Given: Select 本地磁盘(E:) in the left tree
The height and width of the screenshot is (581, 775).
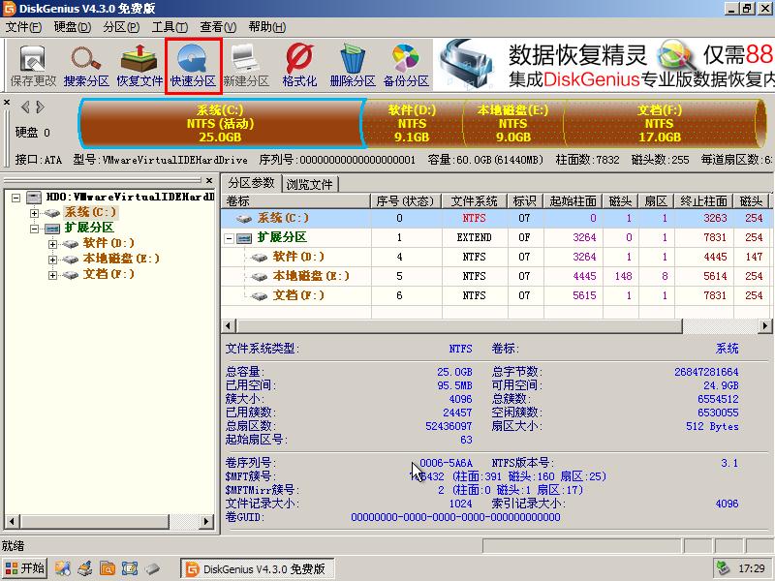Looking at the screenshot, I should (x=121, y=259).
